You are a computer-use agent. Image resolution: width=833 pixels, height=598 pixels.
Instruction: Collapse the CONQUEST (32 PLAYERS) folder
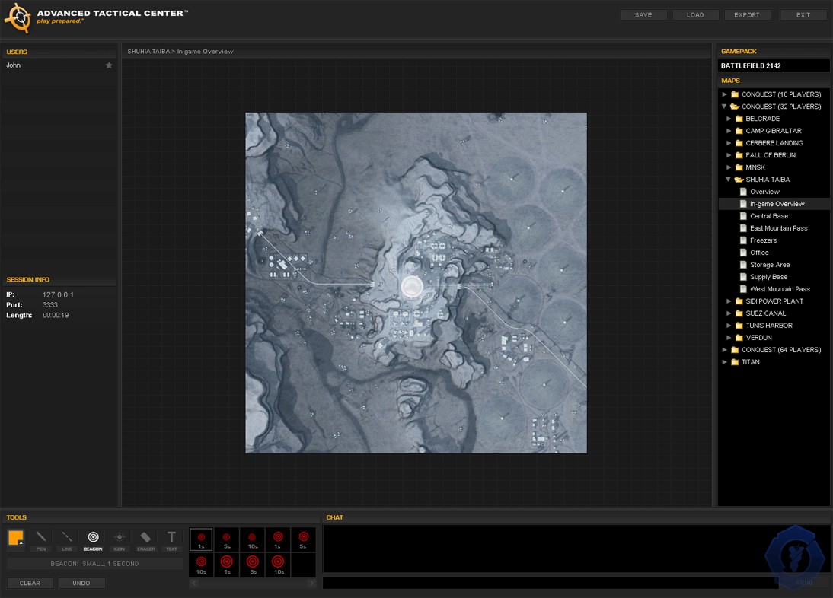(725, 107)
